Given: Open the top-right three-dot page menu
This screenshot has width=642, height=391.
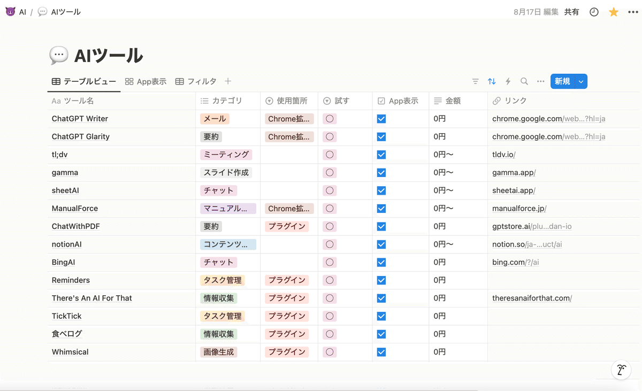Looking at the screenshot, I should tap(633, 12).
